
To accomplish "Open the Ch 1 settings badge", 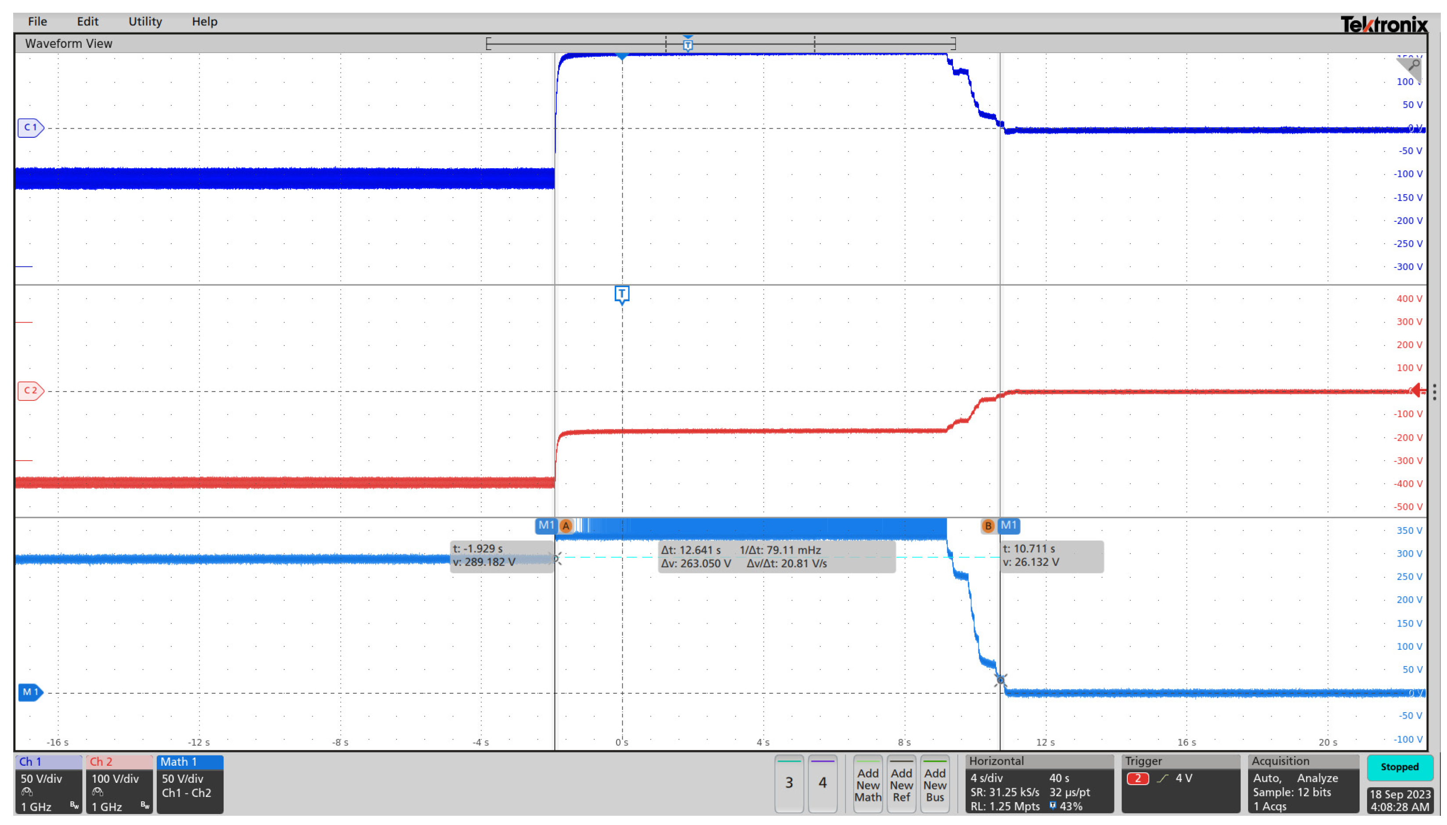I will tap(48, 784).
